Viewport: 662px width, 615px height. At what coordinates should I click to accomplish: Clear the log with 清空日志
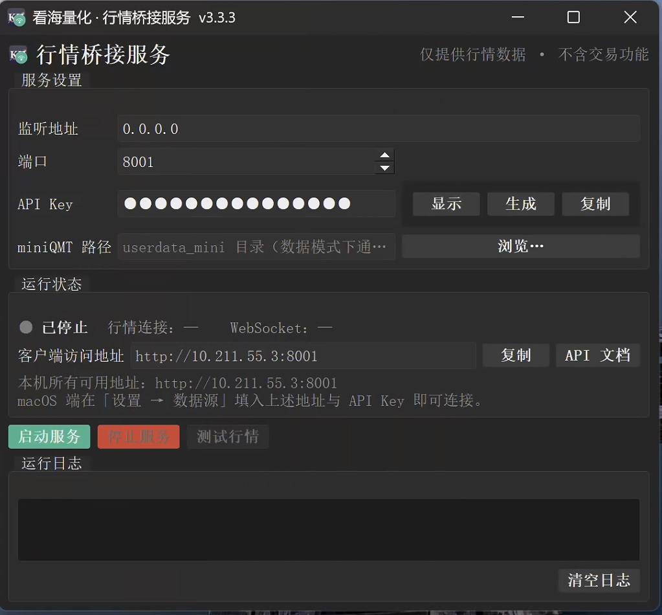click(x=599, y=580)
